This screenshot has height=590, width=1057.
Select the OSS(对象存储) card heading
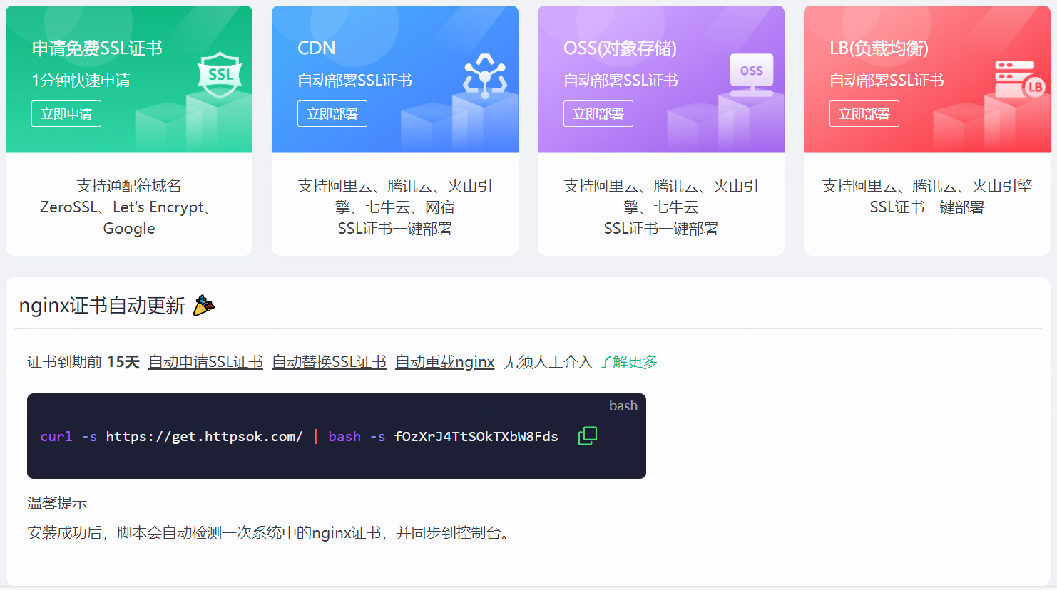(x=620, y=48)
